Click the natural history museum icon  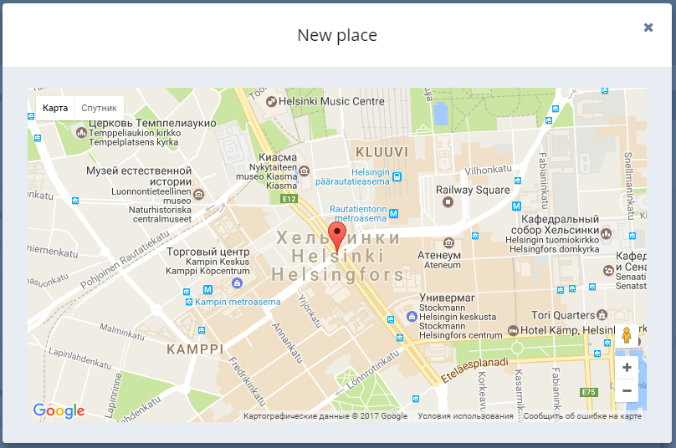click(x=198, y=194)
